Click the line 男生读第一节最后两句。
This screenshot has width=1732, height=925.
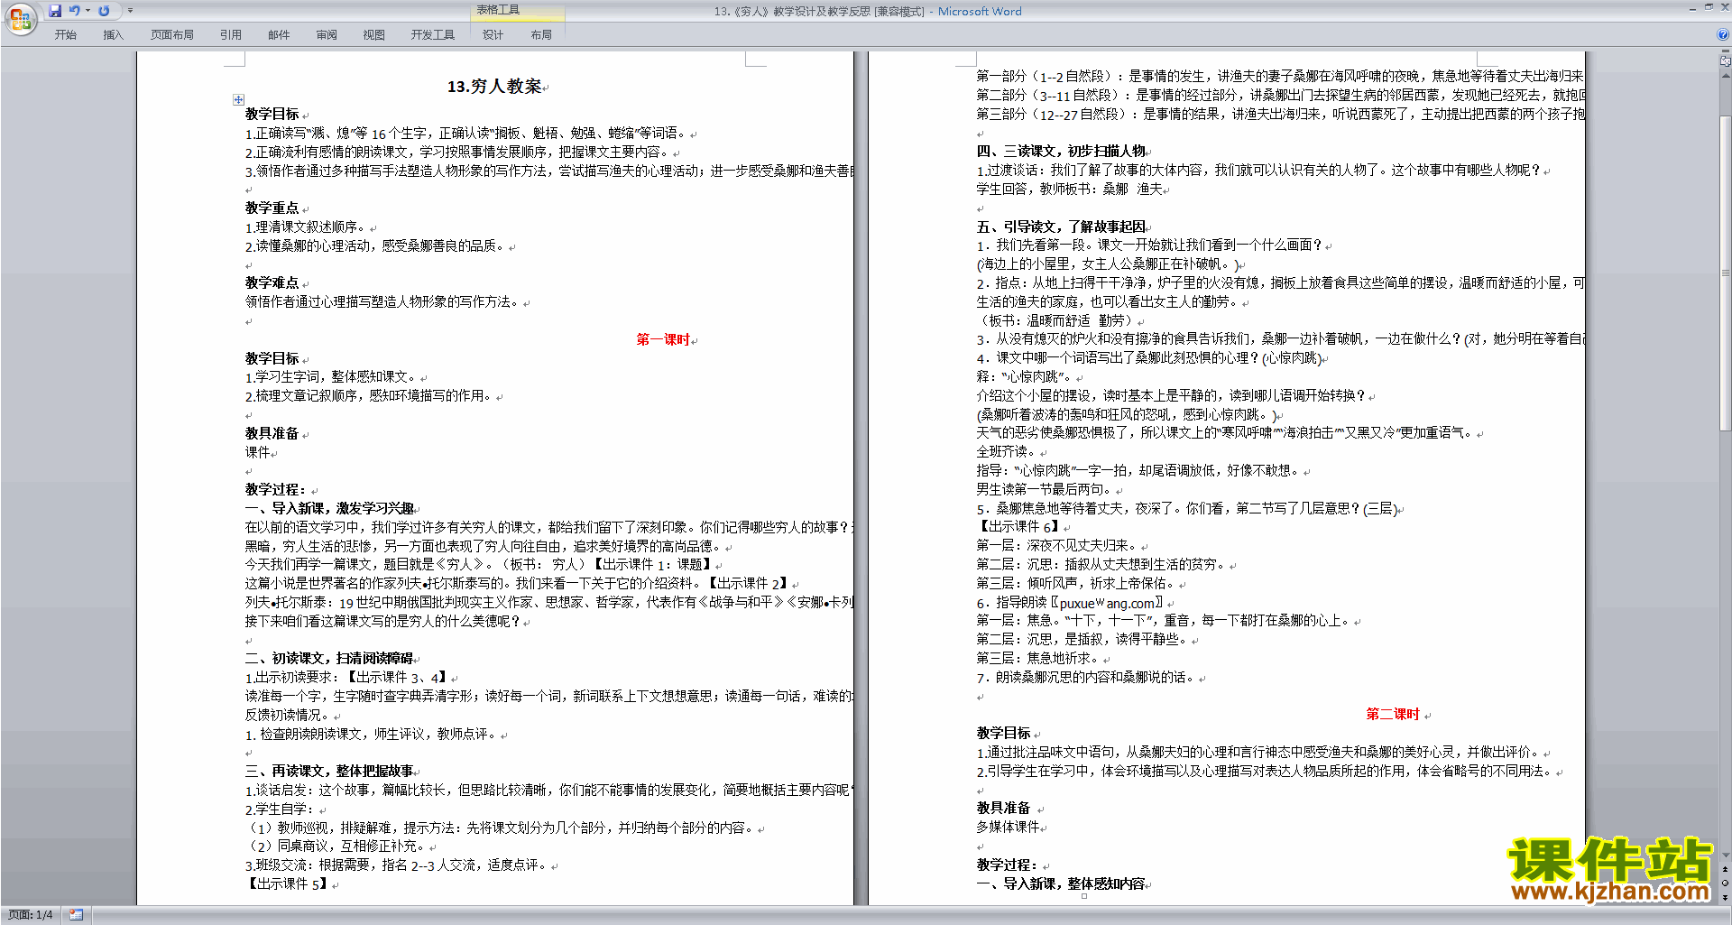pyautogui.click(x=1046, y=489)
